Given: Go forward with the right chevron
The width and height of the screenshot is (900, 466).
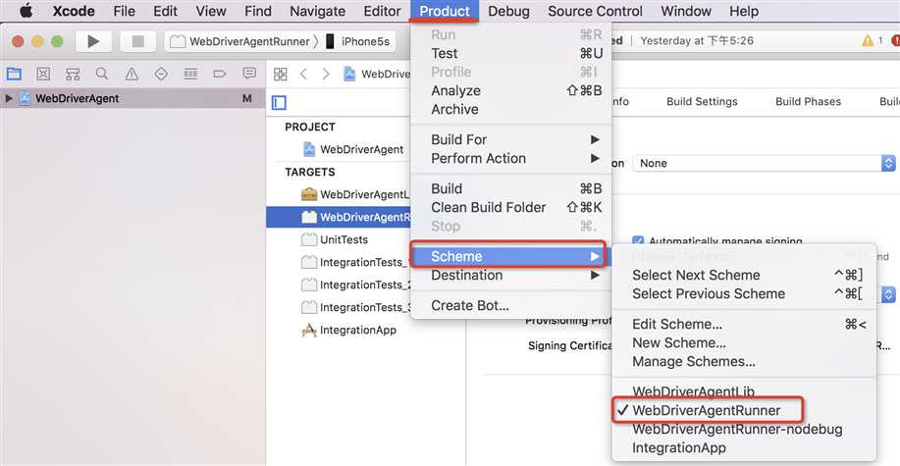Looking at the screenshot, I should (326, 74).
